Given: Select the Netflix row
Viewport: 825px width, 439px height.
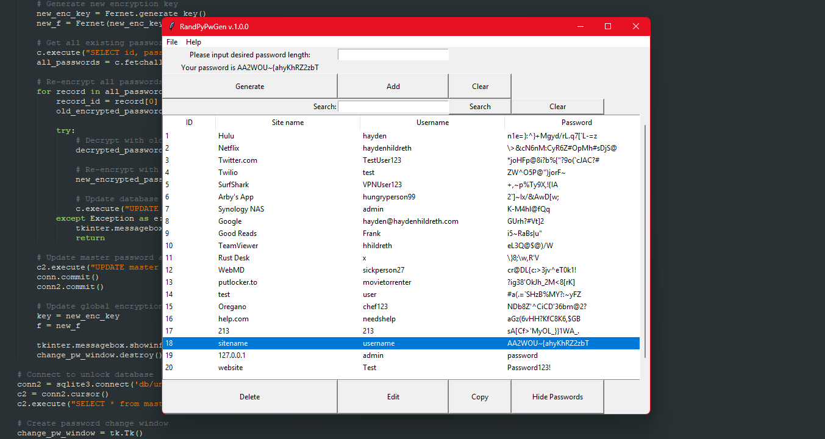Looking at the screenshot, I should click(x=401, y=148).
